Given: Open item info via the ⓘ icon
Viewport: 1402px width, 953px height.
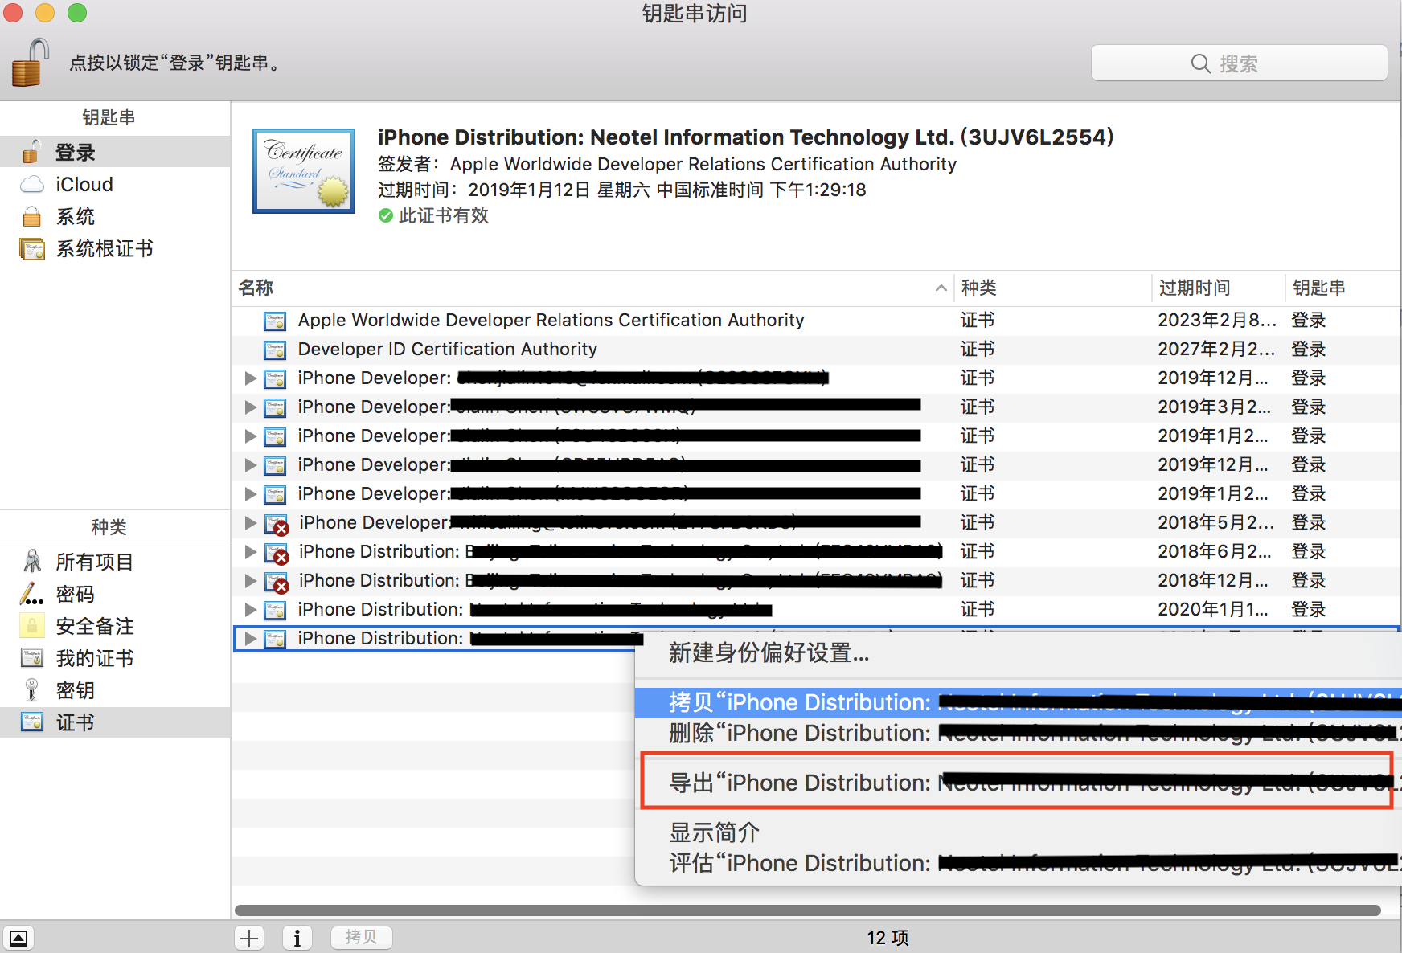Looking at the screenshot, I should pyautogui.click(x=297, y=937).
